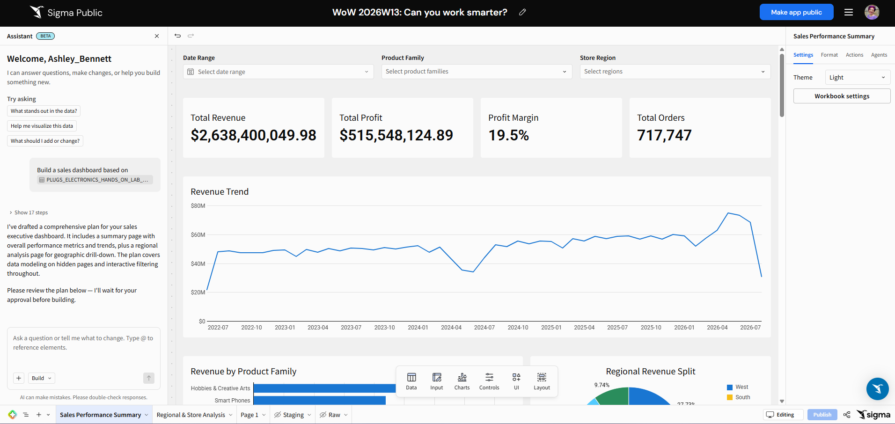
Task: Open the Build mode dropdown
Action: point(41,378)
